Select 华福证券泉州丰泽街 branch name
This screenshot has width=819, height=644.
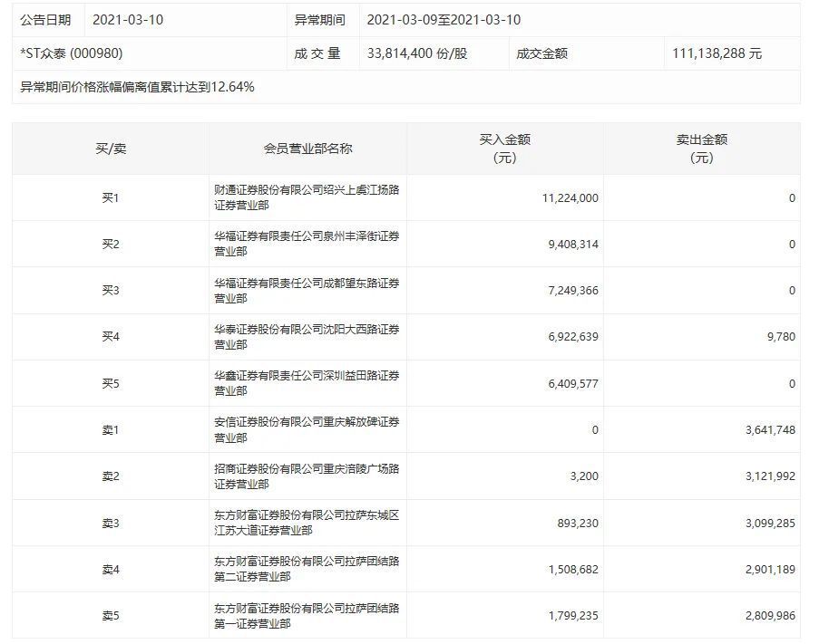click(307, 244)
